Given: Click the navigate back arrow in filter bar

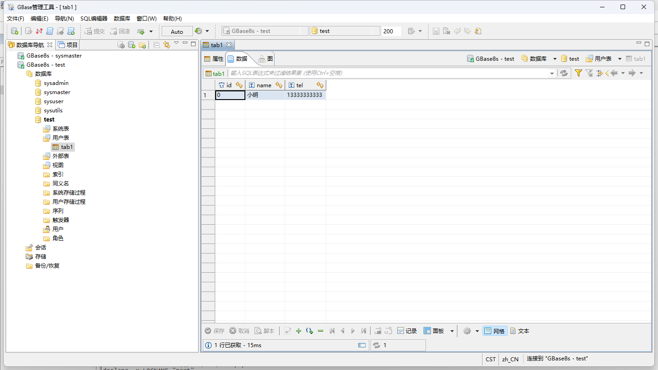Looking at the screenshot, I should coord(614,73).
